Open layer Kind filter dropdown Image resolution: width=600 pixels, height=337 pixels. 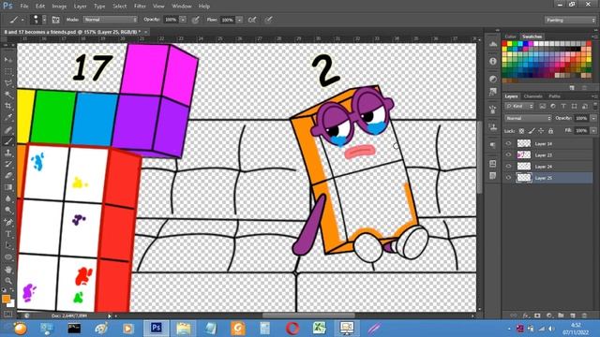pyautogui.click(x=519, y=106)
